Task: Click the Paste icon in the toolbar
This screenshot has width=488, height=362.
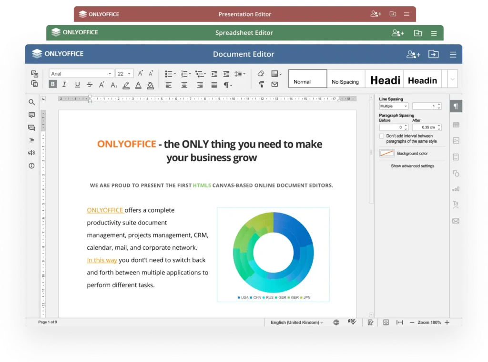Action: pyautogui.click(x=34, y=84)
